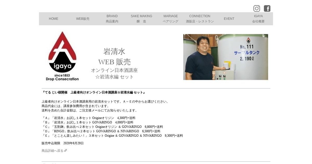Viewport: 312px width, 164px height.
Task: Click 上級者向けオンライン日本酒講座用 intro sentence
Action: 106,102
